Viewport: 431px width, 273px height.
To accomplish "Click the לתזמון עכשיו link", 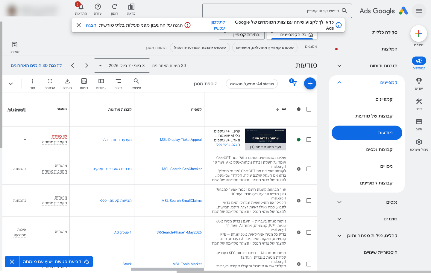I will (x=218, y=25).
